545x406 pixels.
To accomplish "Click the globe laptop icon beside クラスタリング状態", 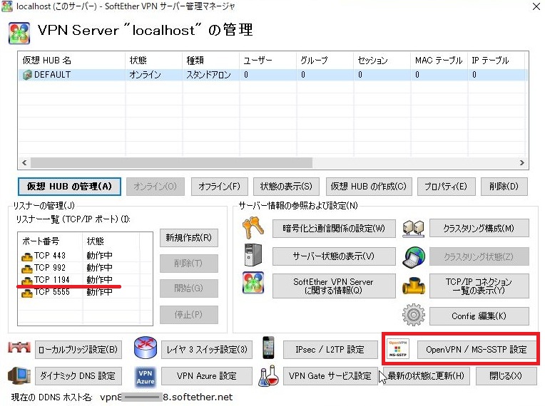I will click(413, 257).
